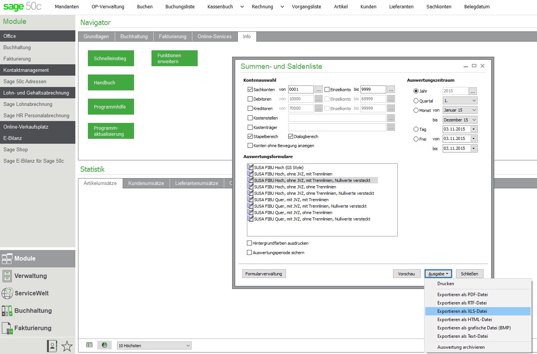
Task: Open the Verwaltung filing cabinet icon
Action: click(7, 276)
